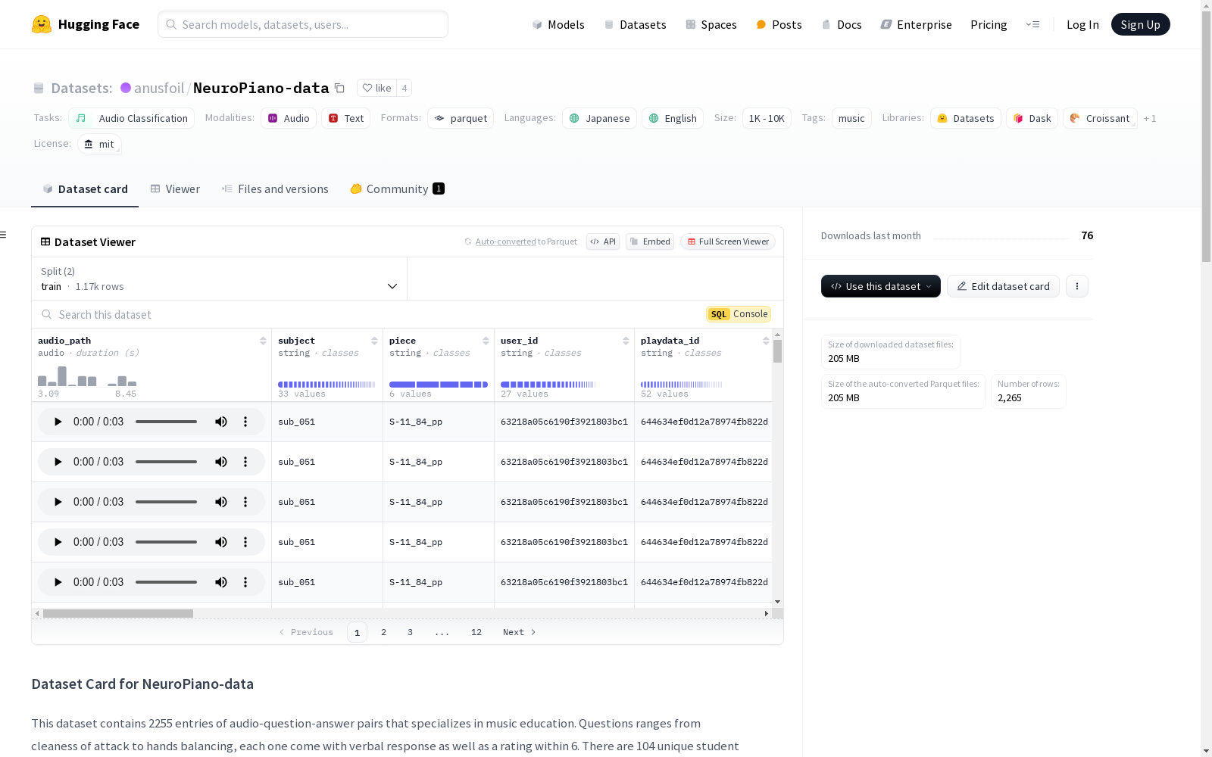Expand the Split train selector
The image size is (1212, 757).
(x=220, y=279)
